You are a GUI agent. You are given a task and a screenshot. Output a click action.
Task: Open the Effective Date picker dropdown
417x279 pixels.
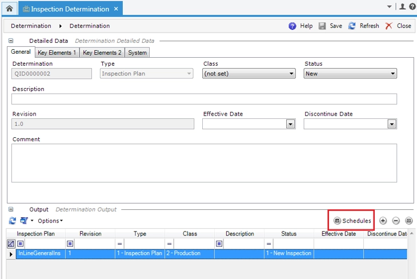pos(290,124)
